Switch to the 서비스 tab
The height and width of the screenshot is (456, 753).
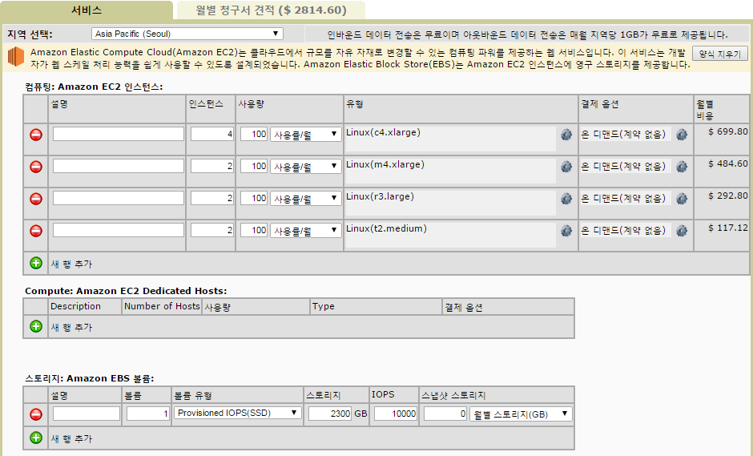[87, 10]
